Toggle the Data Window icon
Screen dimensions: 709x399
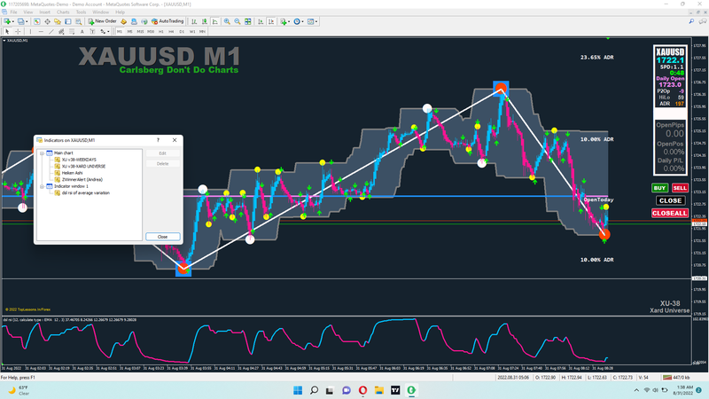click(47, 21)
